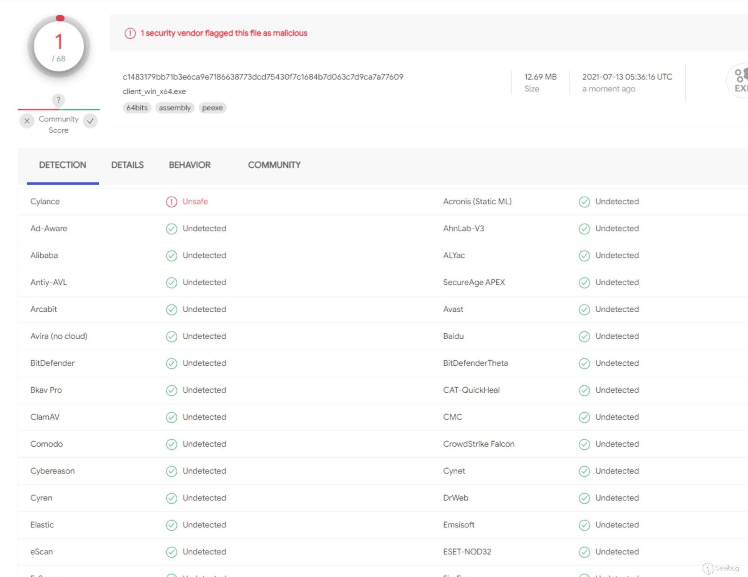Click the 64bits tag
The height and width of the screenshot is (577, 748).
(137, 108)
